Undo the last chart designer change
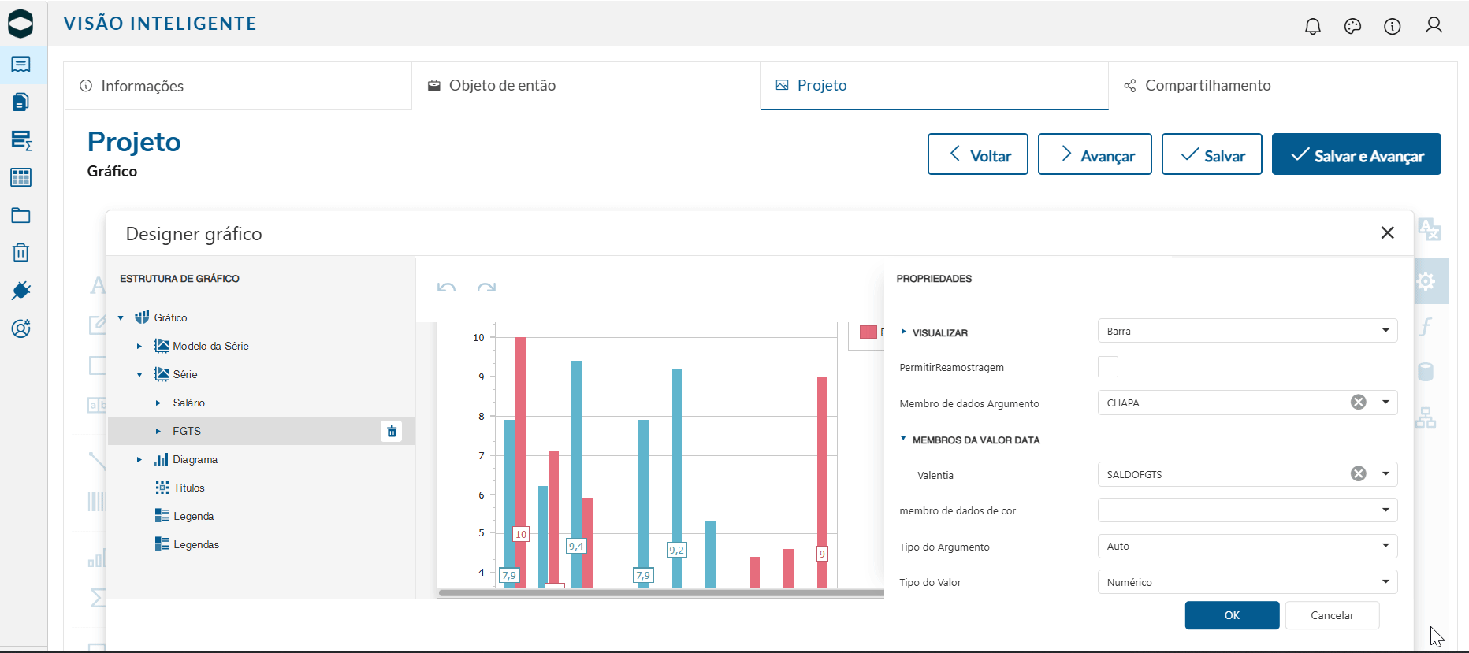Viewport: 1469px width, 653px height. (446, 287)
